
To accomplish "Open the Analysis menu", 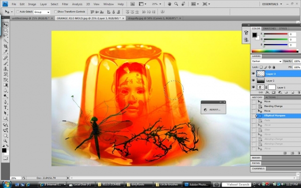I will [77, 4].
